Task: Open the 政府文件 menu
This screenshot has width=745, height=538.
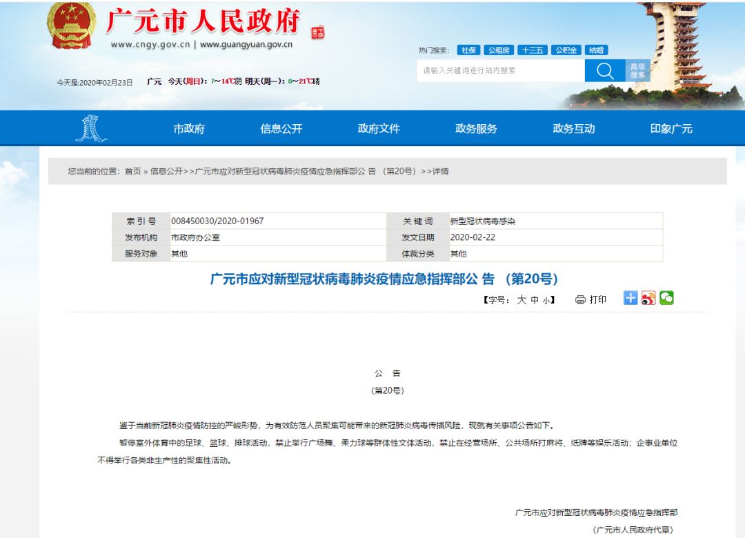Action: [x=378, y=127]
